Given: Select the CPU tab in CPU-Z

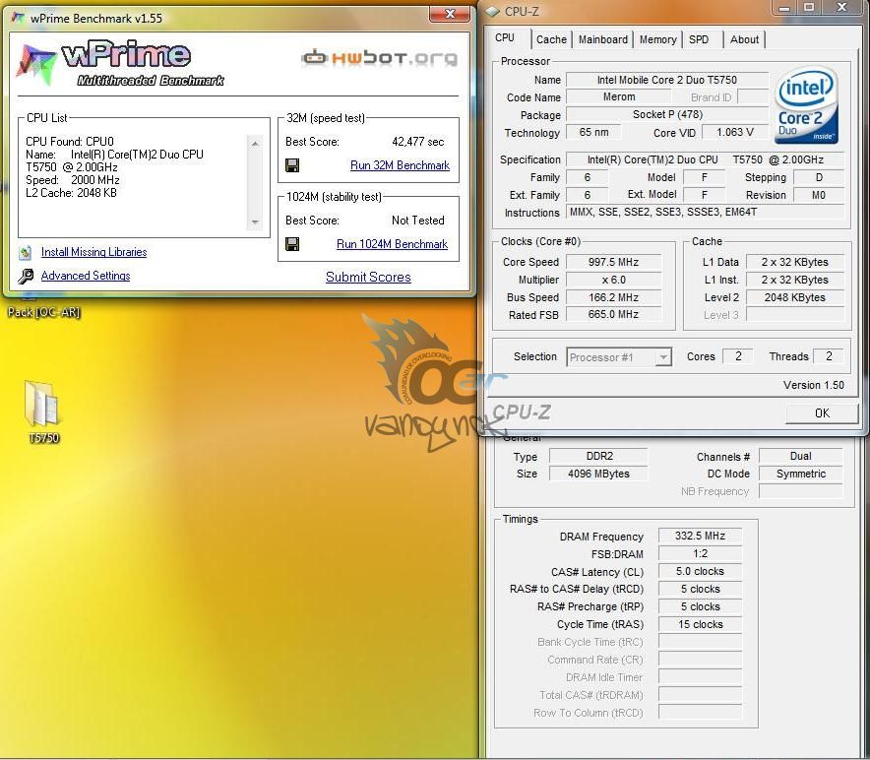Looking at the screenshot, I should pyautogui.click(x=505, y=37).
